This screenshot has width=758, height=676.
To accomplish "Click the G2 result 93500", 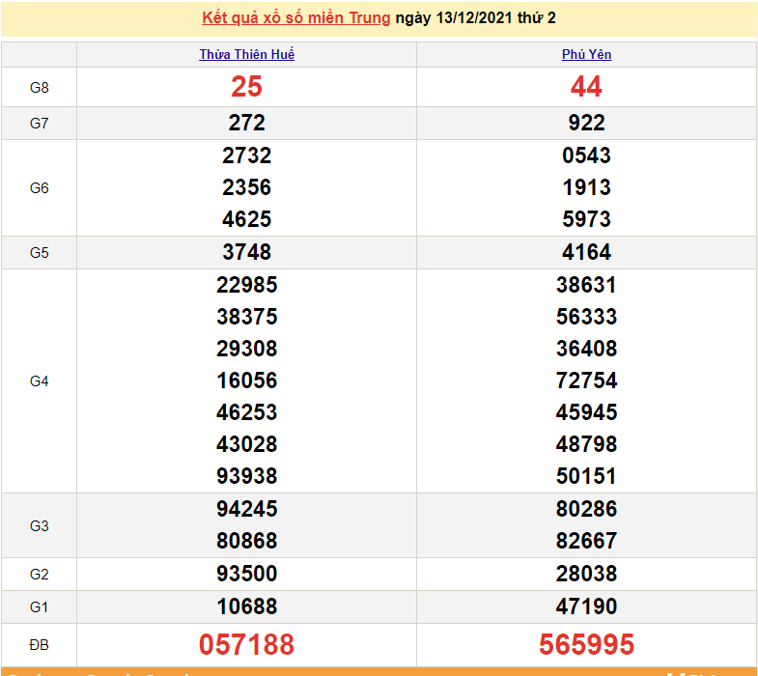I will pyautogui.click(x=246, y=574).
